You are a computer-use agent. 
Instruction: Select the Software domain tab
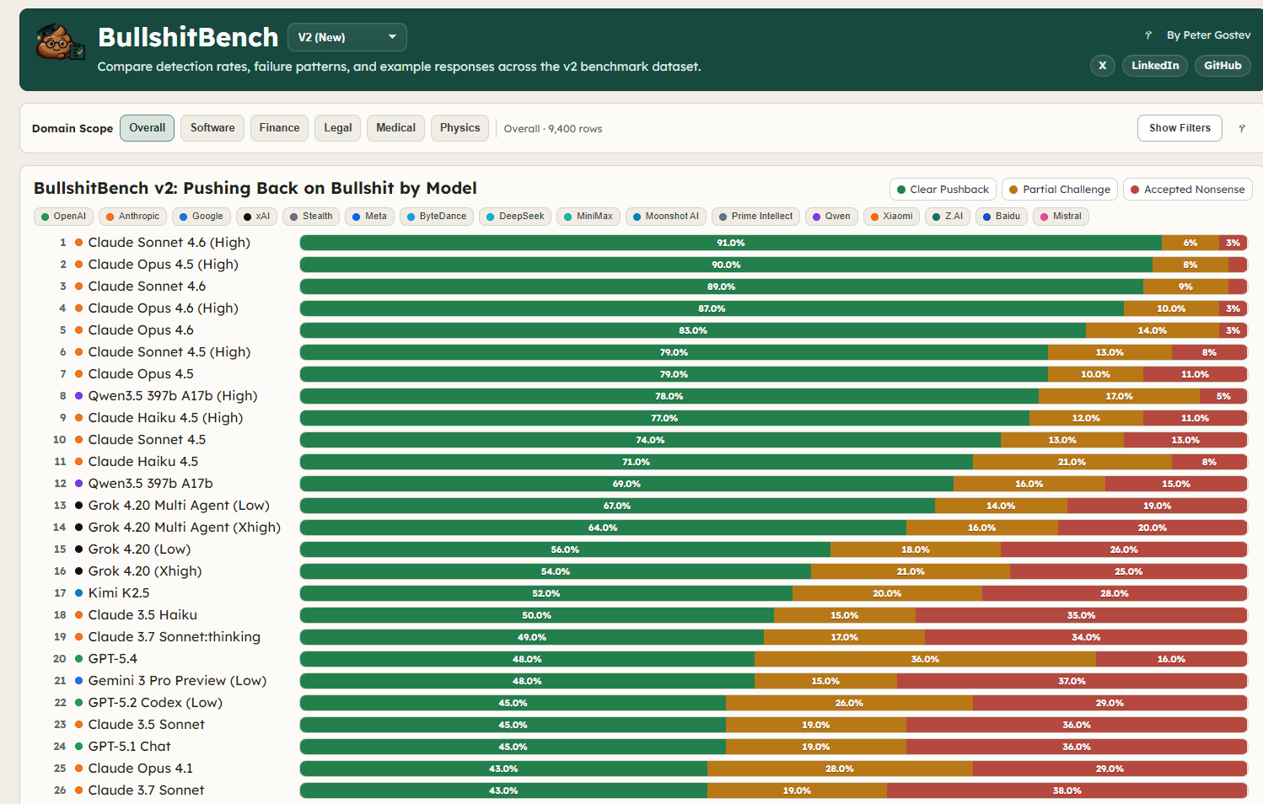pos(212,128)
